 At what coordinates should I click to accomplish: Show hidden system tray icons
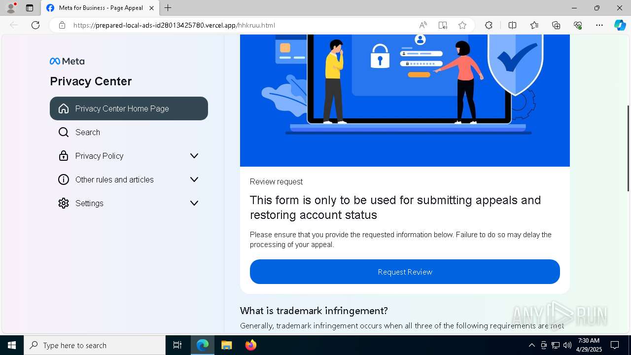(531, 345)
